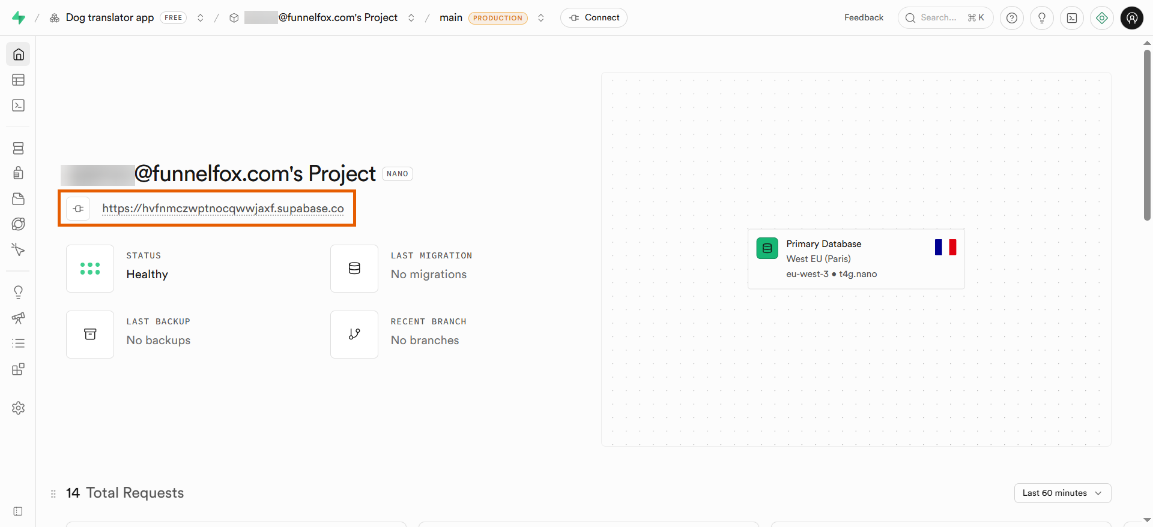Screen dimensions: 1153x527
Task: Open Project Settings gear icon
Action: (x=19, y=408)
